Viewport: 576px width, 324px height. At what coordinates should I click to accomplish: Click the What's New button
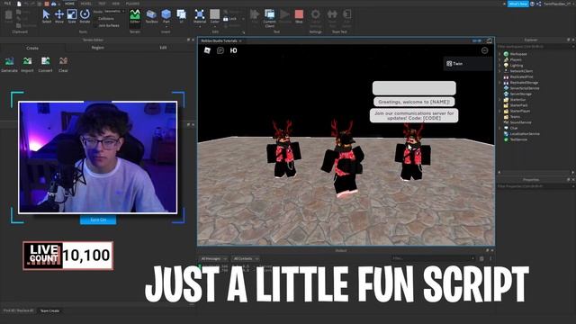tap(518, 4)
